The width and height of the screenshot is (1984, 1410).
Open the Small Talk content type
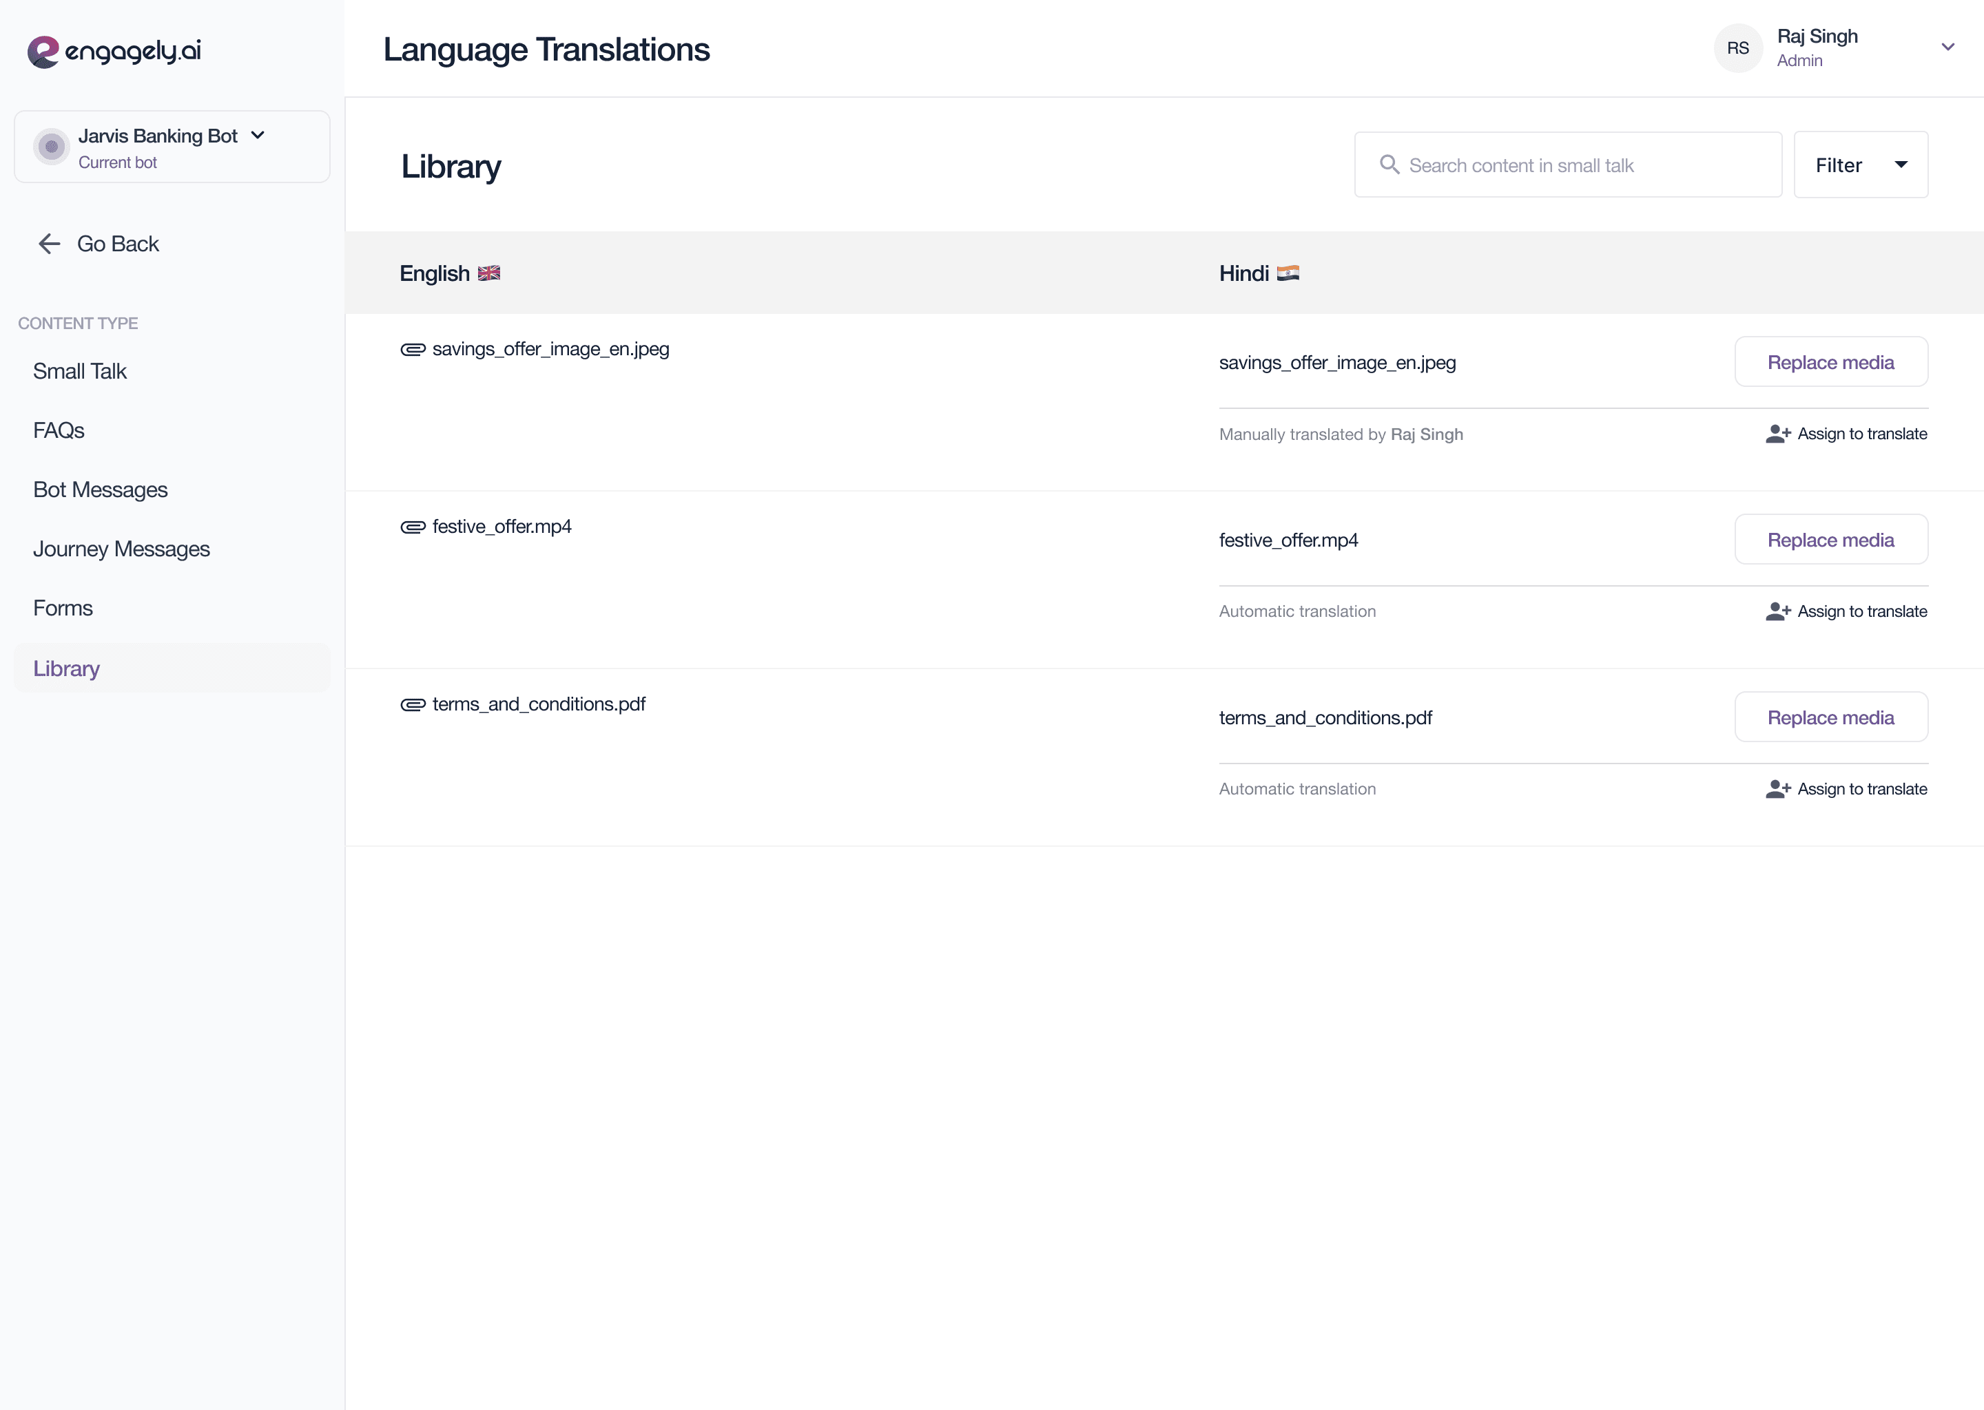pyautogui.click(x=80, y=372)
